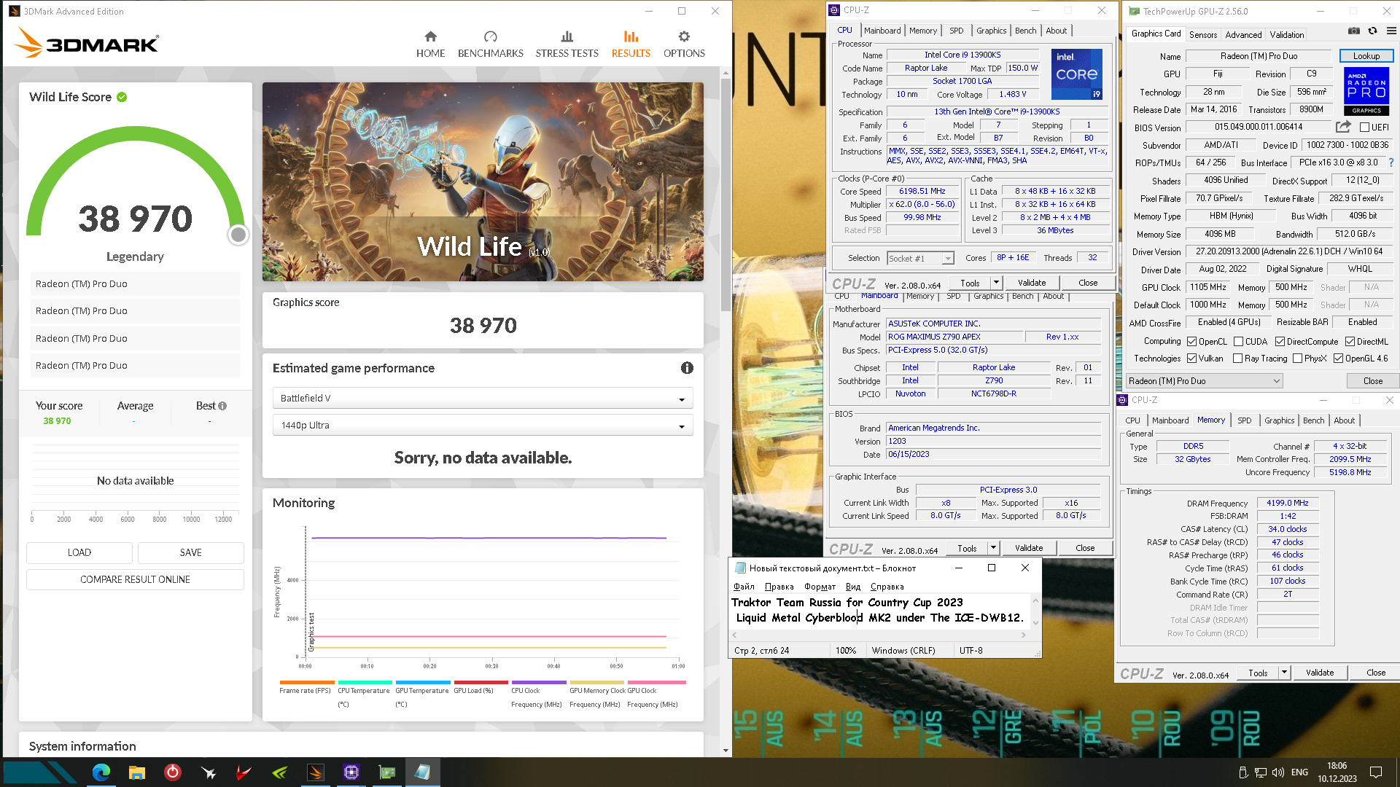Toggle the DirectCompute checkbox
Screen dimensions: 1400x787
click(x=1280, y=341)
